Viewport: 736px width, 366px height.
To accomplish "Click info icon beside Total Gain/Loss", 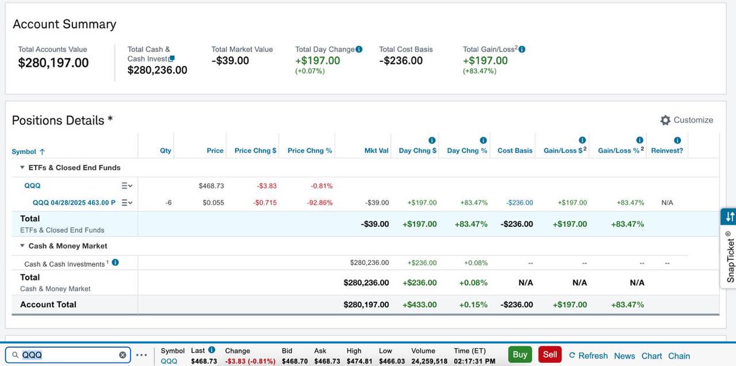I will tap(522, 49).
